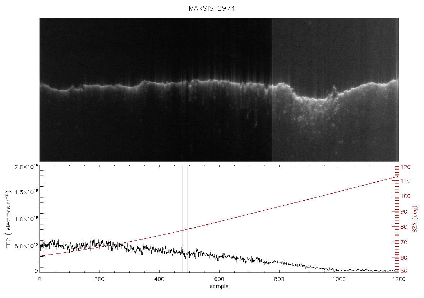Click the 5.0×10^15 TEC tick label
This screenshot has height=298, width=424.
pyautogui.click(x=26, y=246)
